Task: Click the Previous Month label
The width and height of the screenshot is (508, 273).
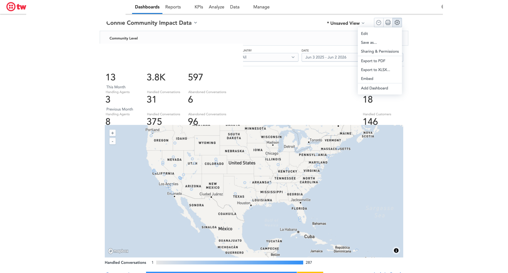Action: [x=120, y=109]
